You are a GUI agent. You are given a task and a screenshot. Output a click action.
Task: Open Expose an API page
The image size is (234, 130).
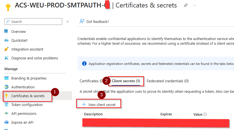tap(22, 122)
